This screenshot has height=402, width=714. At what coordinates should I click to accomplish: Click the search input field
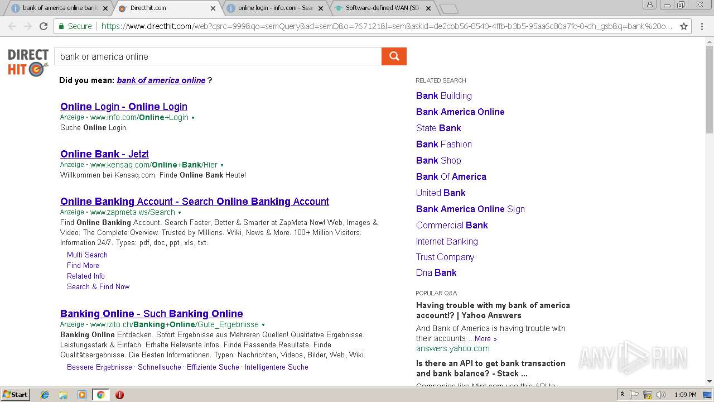click(x=218, y=56)
